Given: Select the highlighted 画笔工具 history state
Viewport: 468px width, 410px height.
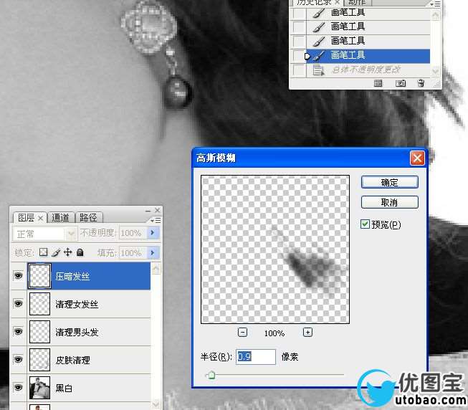Looking at the screenshot, I should tap(368, 56).
